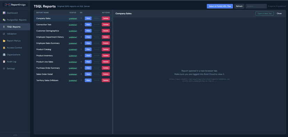Open the Validation section

click(15, 34)
